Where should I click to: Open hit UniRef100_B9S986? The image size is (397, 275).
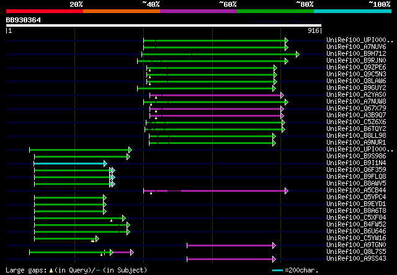tap(356, 156)
